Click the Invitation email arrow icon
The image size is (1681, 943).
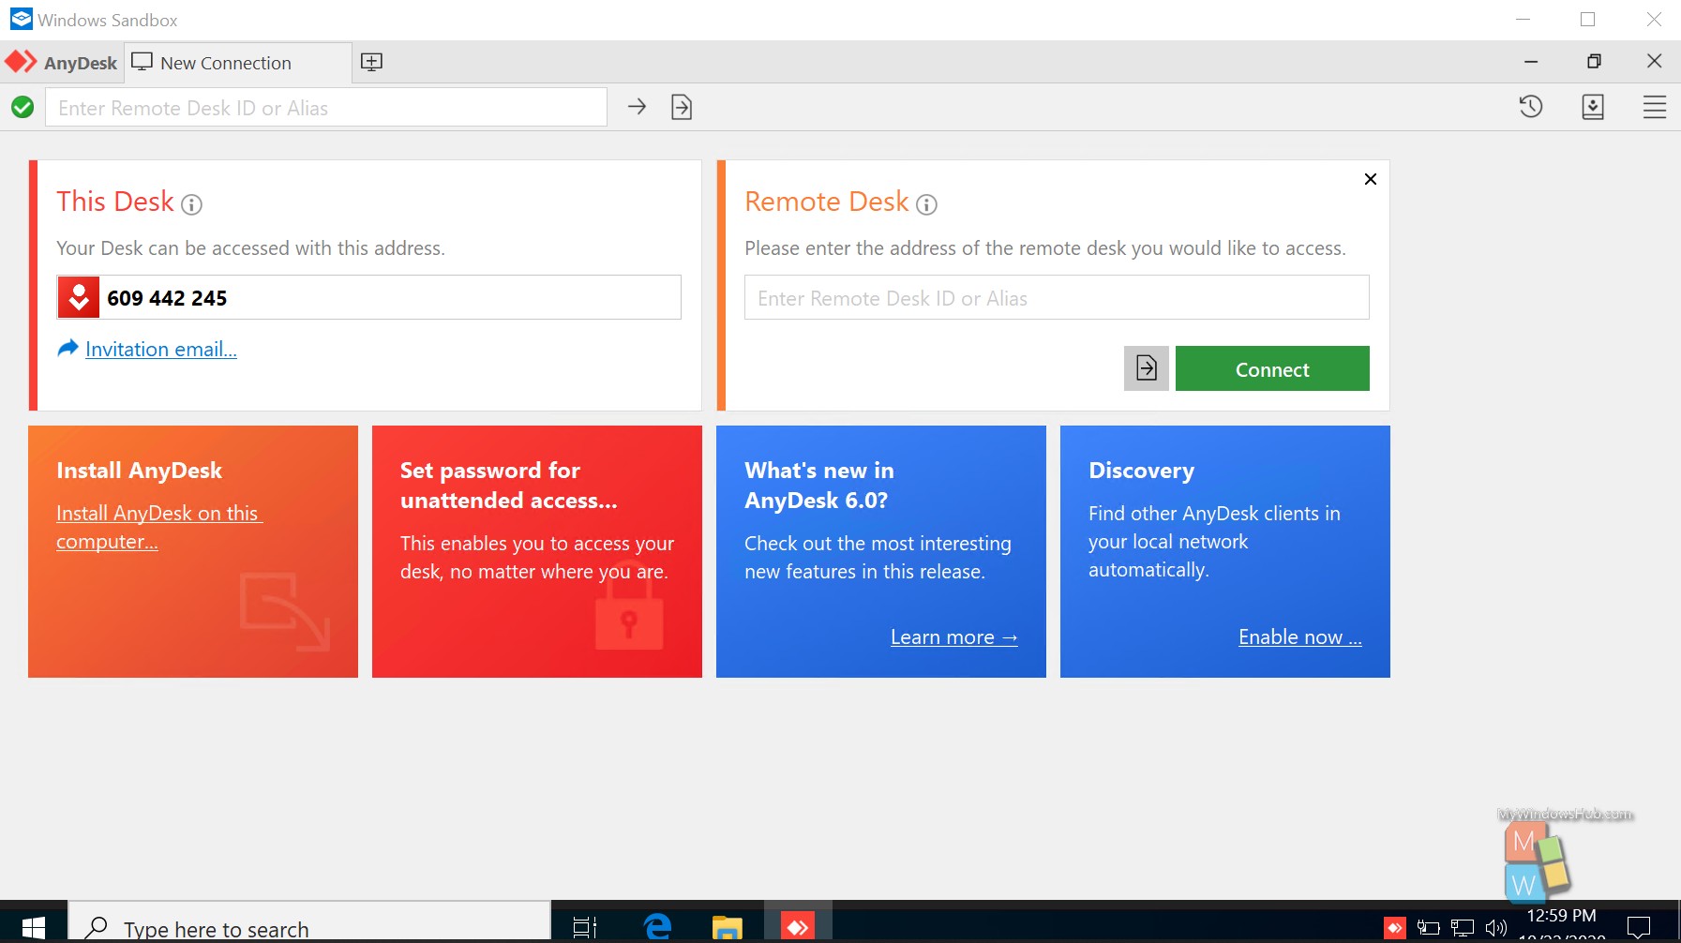pos(68,348)
